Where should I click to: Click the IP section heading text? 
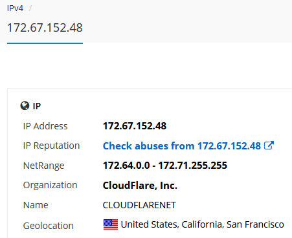(37, 106)
